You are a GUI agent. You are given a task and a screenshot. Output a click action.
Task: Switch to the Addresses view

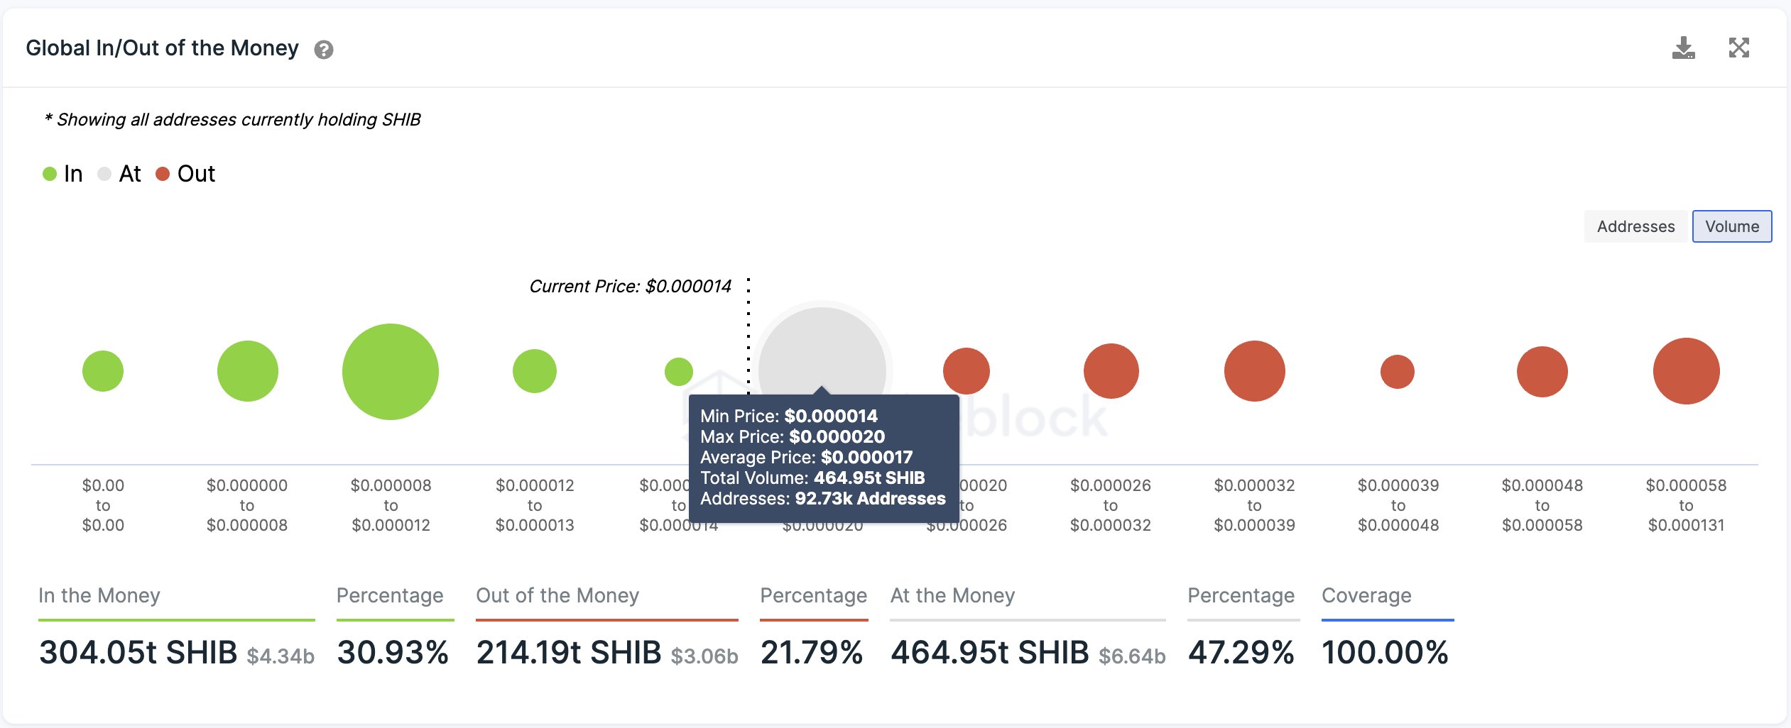[x=1635, y=226]
